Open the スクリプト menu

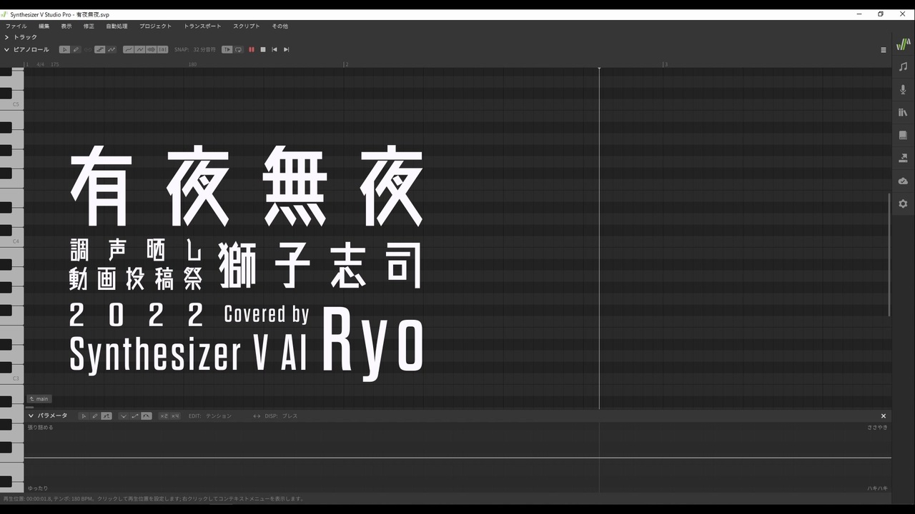[x=247, y=26]
